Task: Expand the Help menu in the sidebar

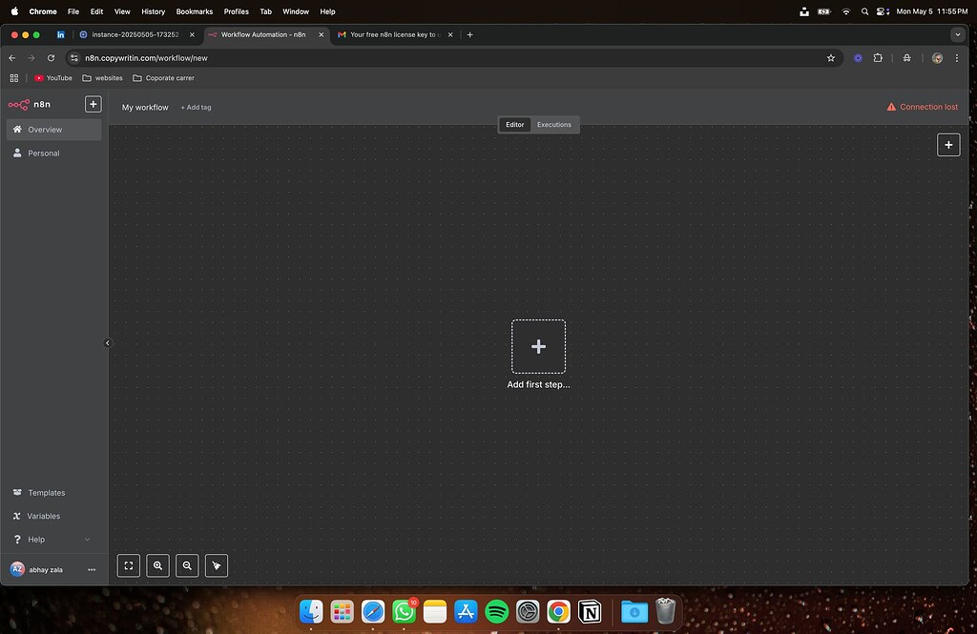Action: click(x=36, y=539)
